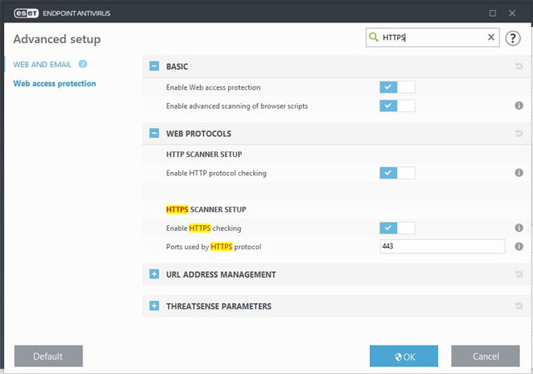Image resolution: width=533 pixels, height=374 pixels.
Task: Open Web access protection settings page
Action: tap(54, 83)
